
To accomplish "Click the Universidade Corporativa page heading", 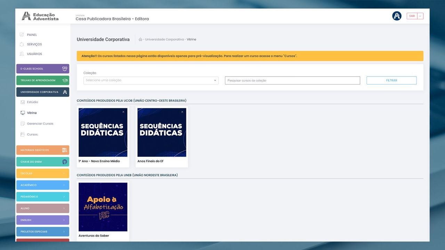I will [103, 40].
